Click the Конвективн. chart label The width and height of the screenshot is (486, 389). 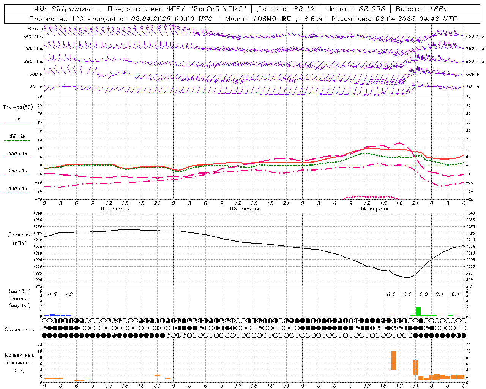[19, 355]
